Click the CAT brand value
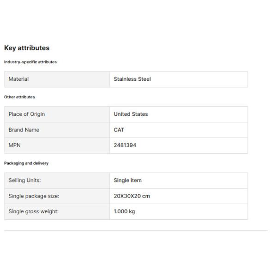 click(x=119, y=130)
